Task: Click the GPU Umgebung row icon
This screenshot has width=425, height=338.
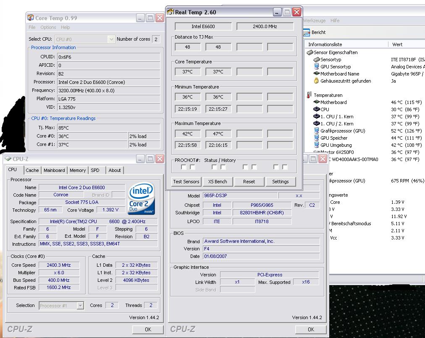Action: pos(316,145)
